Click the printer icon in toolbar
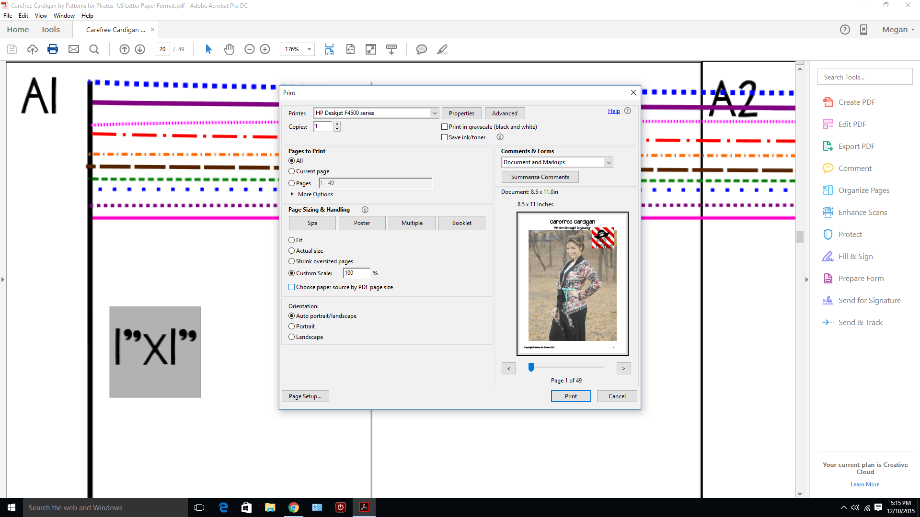 tap(53, 49)
